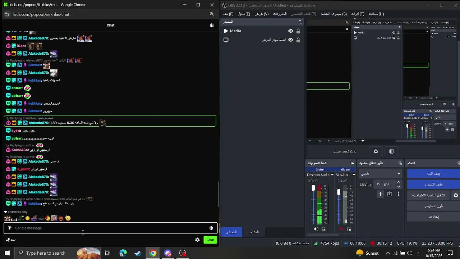
Task: Decrease transition duration with down arrow
Action: pos(399,187)
